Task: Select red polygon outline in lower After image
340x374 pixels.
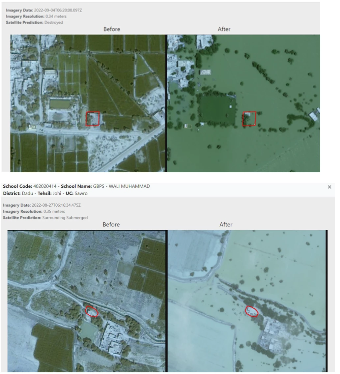Action: (x=252, y=311)
